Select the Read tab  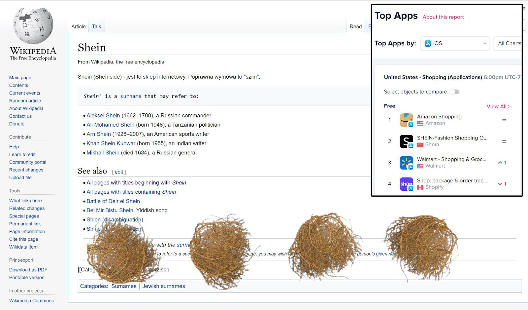356,26
